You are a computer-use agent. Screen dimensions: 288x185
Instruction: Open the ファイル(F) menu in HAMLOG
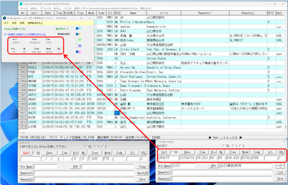[x=24, y=9]
